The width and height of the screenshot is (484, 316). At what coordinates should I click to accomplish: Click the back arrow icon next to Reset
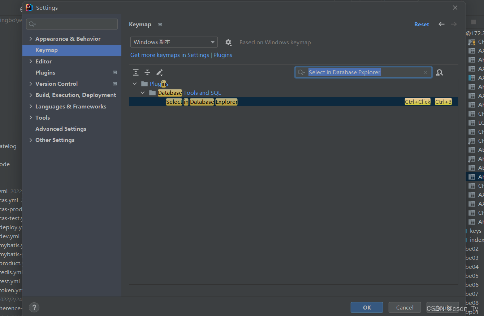441,24
